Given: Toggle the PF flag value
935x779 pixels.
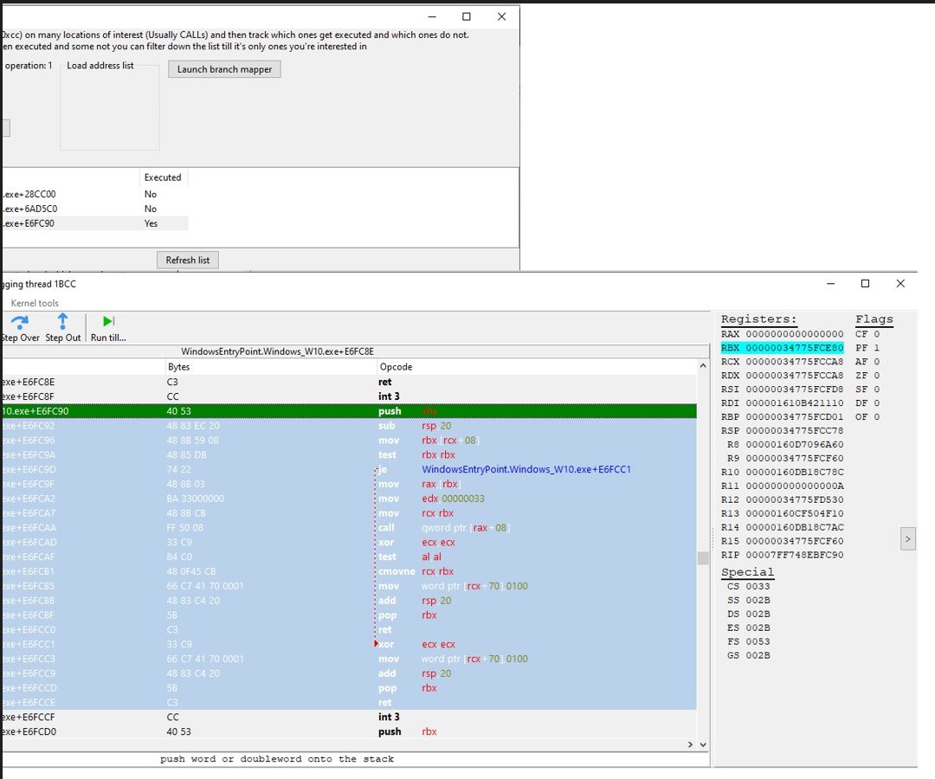Looking at the screenshot, I should (x=876, y=348).
